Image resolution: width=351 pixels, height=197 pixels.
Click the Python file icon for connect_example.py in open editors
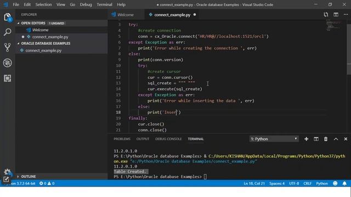click(29, 37)
